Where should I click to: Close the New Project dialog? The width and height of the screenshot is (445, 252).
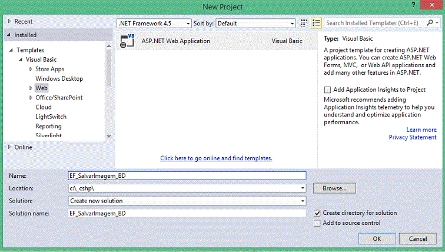click(x=431, y=5)
